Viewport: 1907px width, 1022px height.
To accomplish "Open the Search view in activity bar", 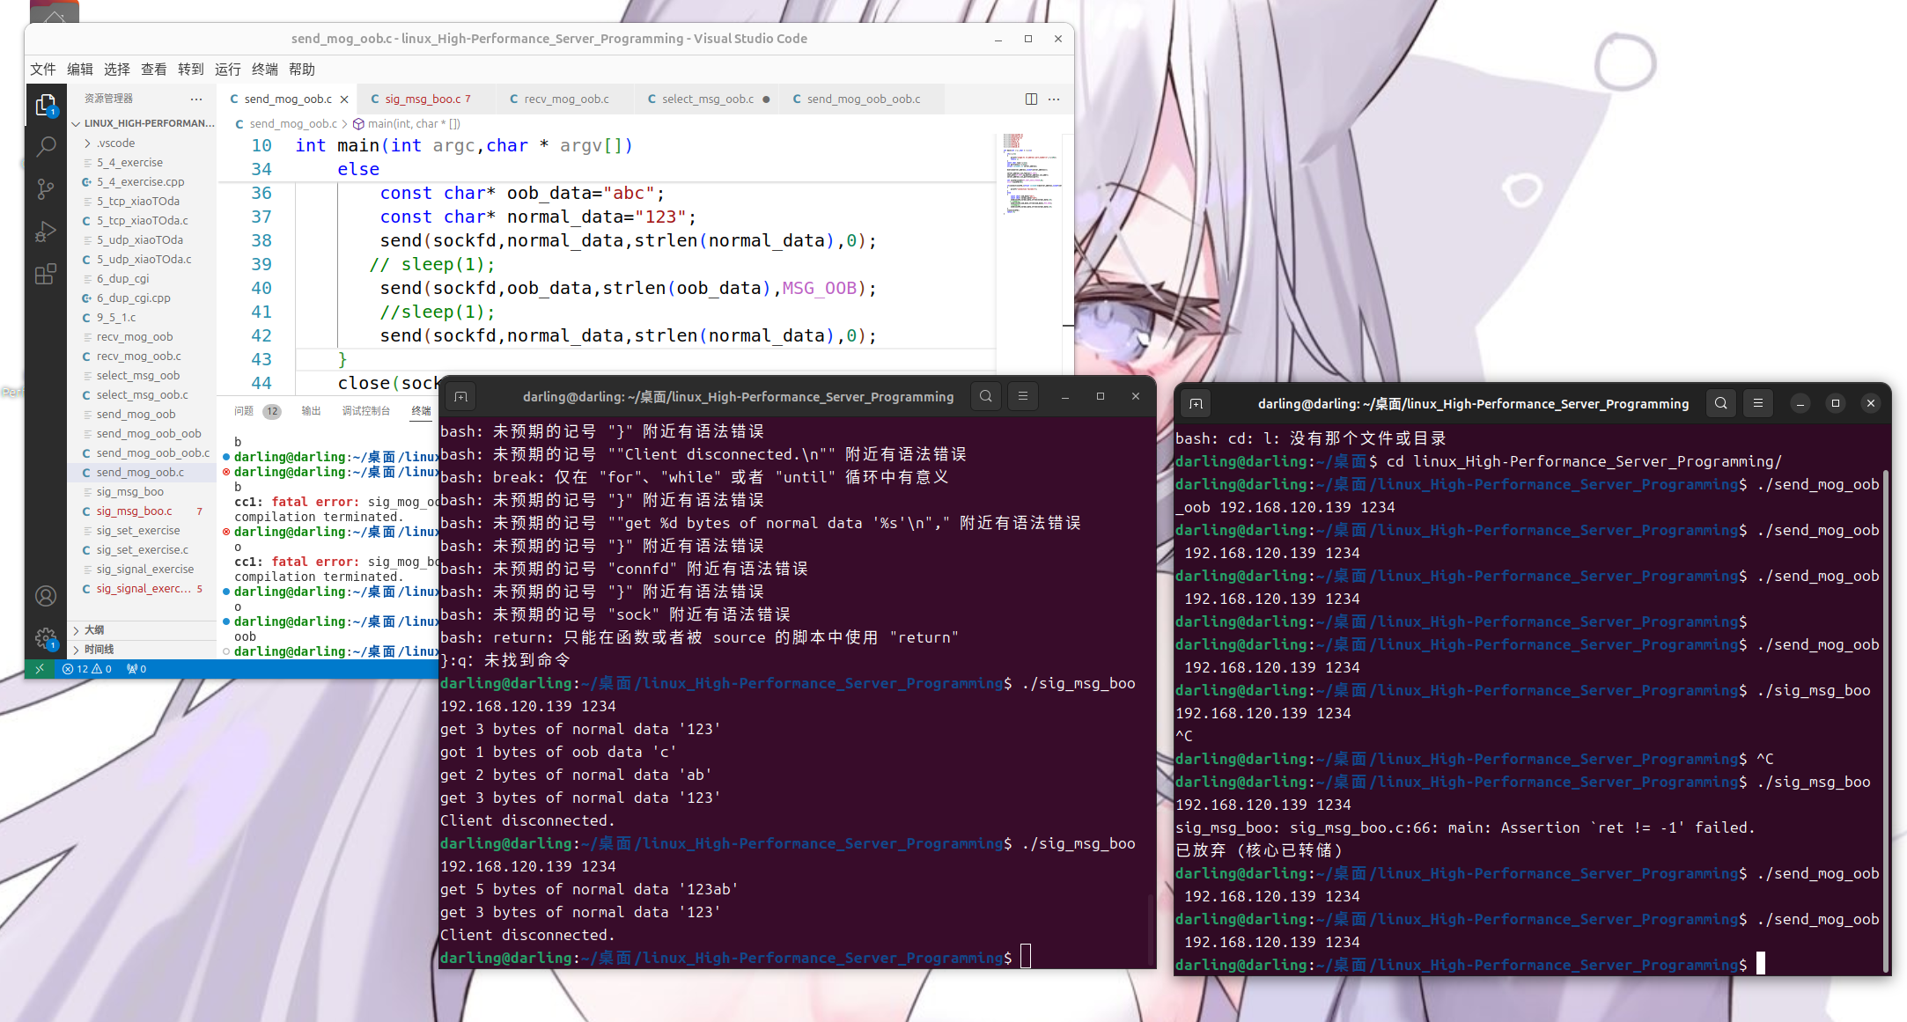I will pyautogui.click(x=46, y=147).
